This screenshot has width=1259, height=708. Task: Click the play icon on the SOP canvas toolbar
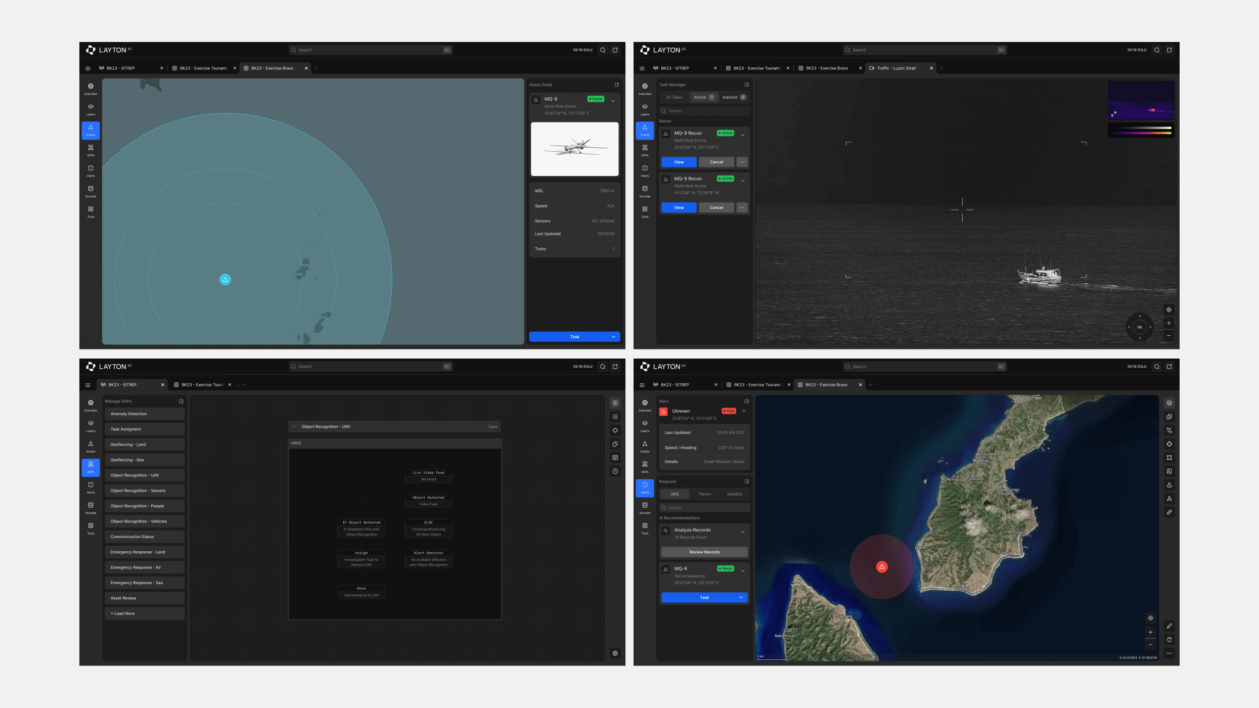tap(615, 403)
